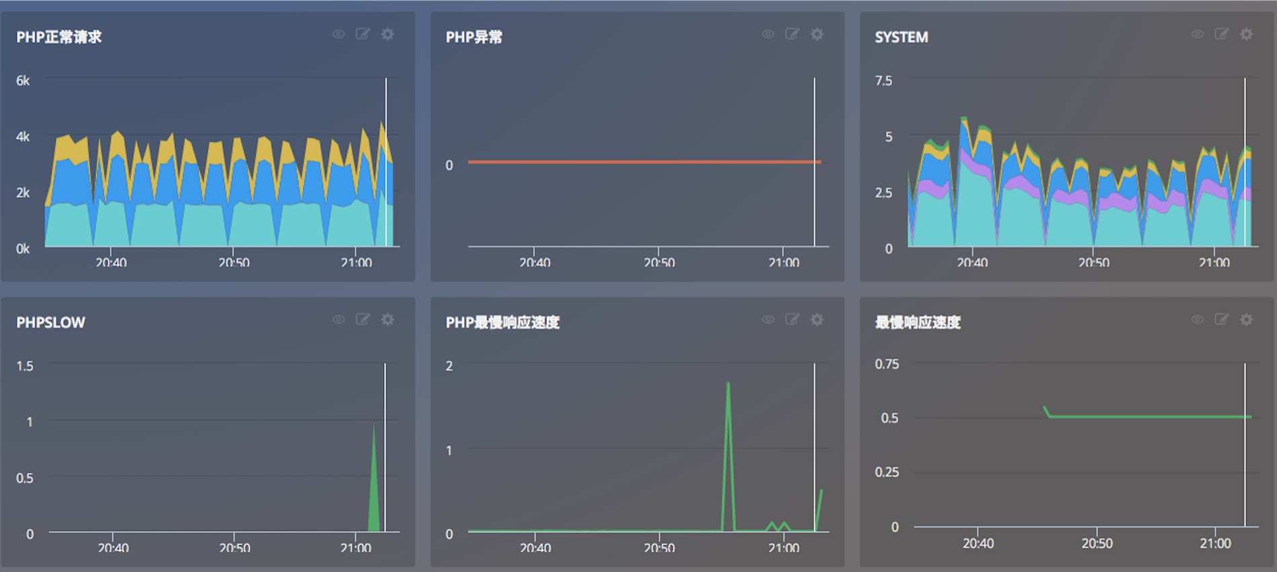
Task: Edit the PHPSLOW panel
Action: [x=363, y=319]
